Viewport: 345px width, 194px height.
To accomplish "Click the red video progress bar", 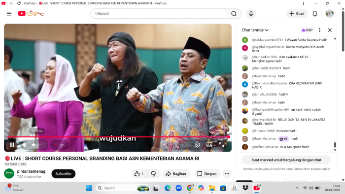I will (118, 137).
